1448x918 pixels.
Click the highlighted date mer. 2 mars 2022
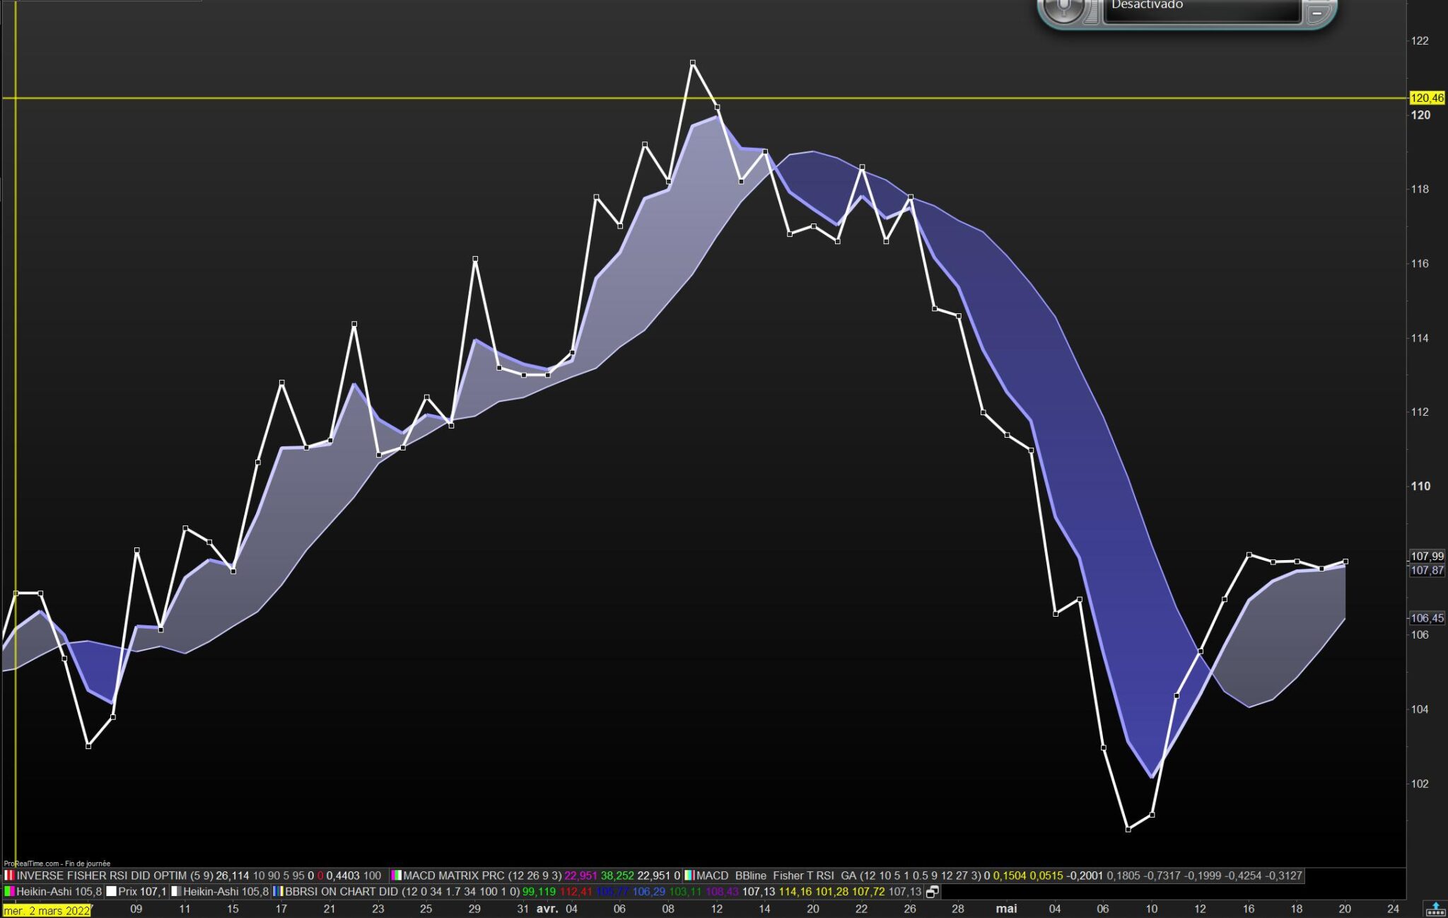[x=47, y=910]
